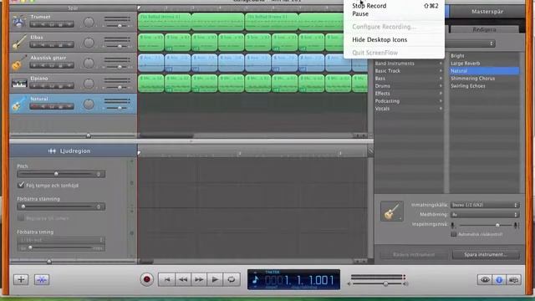Image resolution: width=535 pixels, height=301 pixels.
Task: Open the Inmatningskälla input source dropdown
Action: (485, 205)
